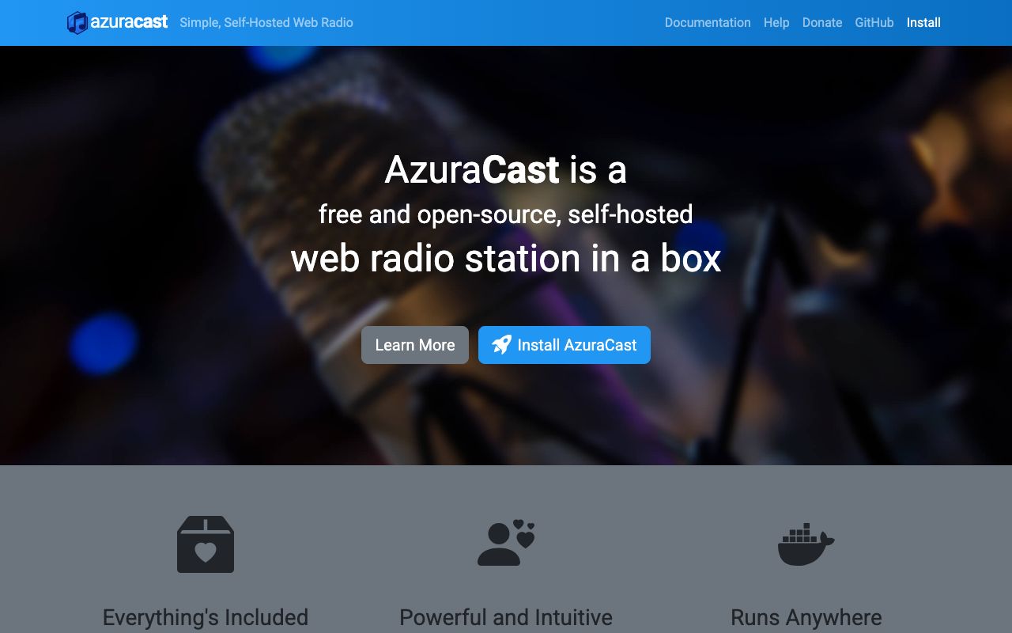Open the Help nav link
Image resolution: width=1012 pixels, height=633 pixels.
[776, 23]
